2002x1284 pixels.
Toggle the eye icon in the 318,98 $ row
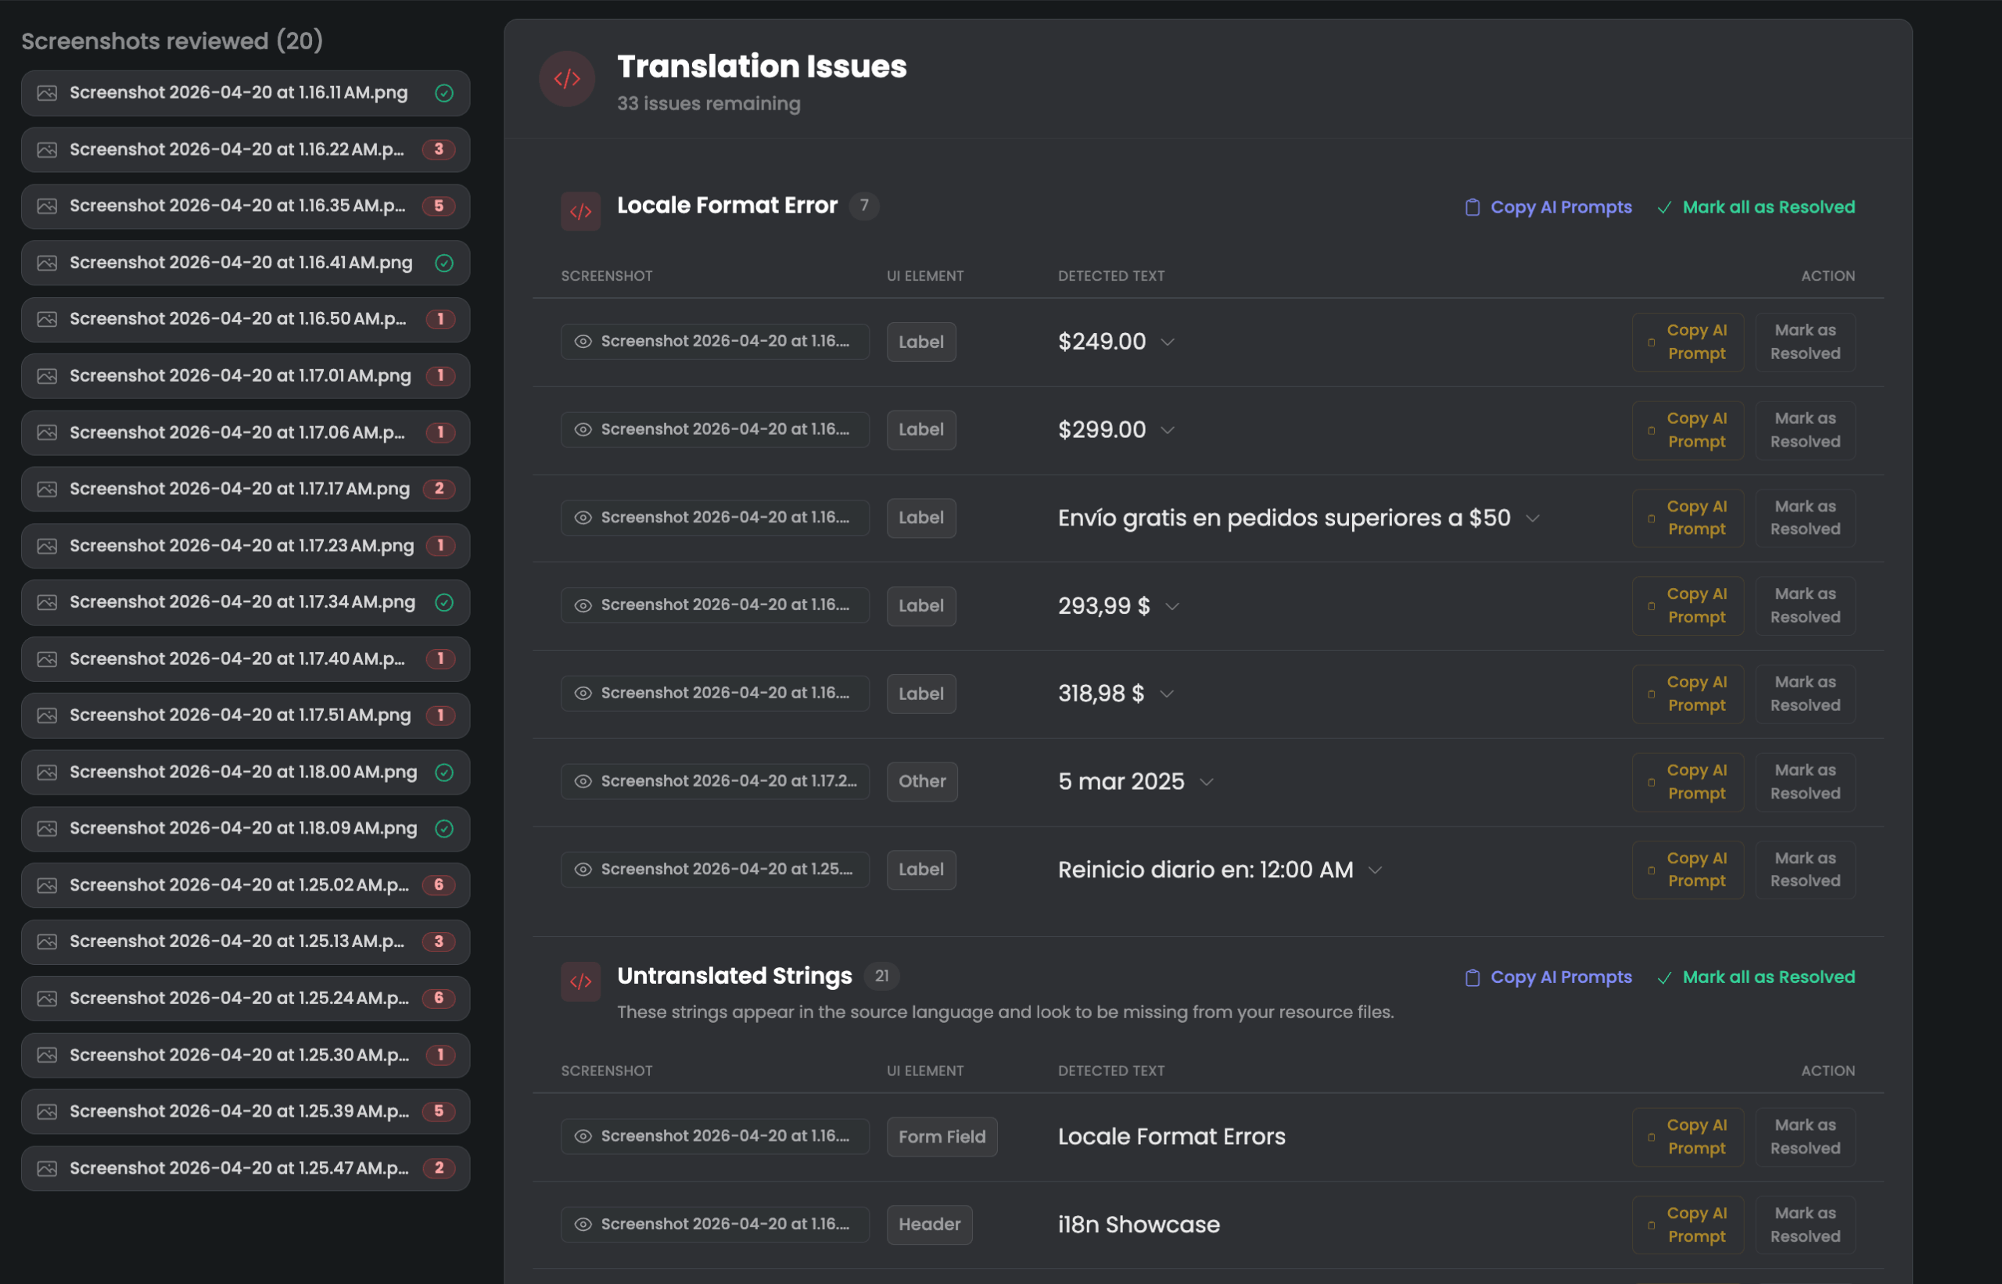point(583,694)
